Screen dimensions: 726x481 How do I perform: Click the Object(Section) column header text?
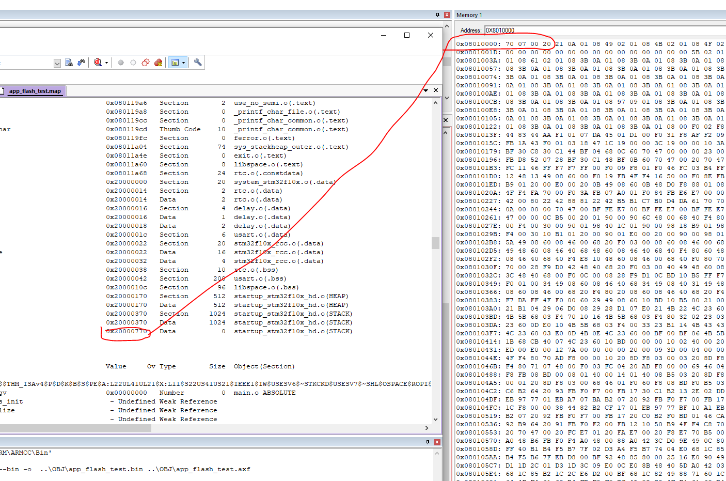tap(264, 366)
